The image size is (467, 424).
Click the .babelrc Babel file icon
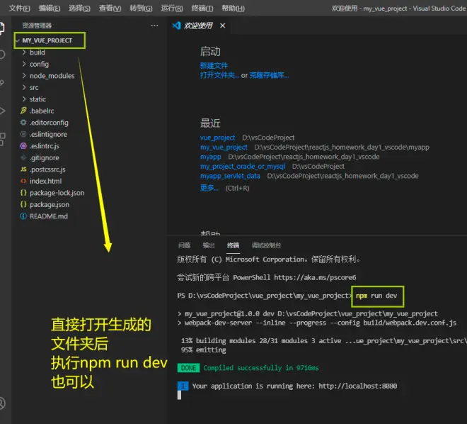tap(23, 111)
